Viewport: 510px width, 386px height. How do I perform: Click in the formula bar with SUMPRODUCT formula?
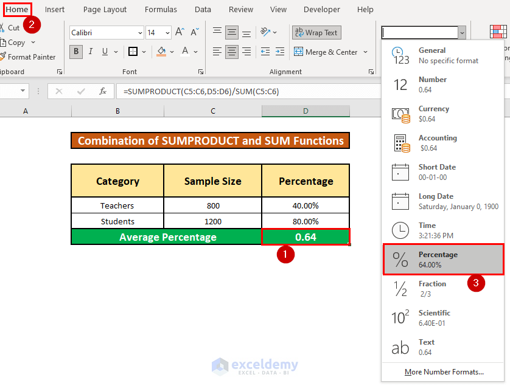248,91
